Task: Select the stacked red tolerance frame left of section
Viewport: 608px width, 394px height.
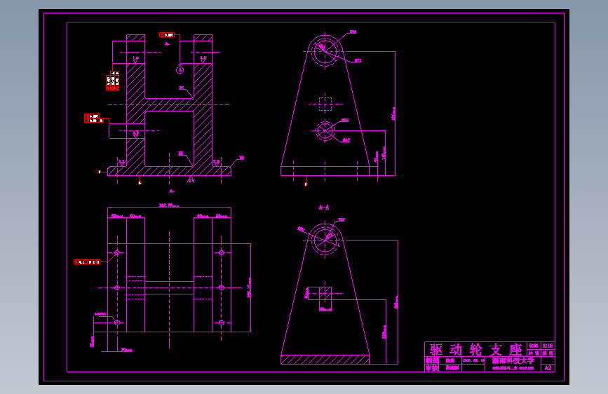Action: click(x=112, y=81)
